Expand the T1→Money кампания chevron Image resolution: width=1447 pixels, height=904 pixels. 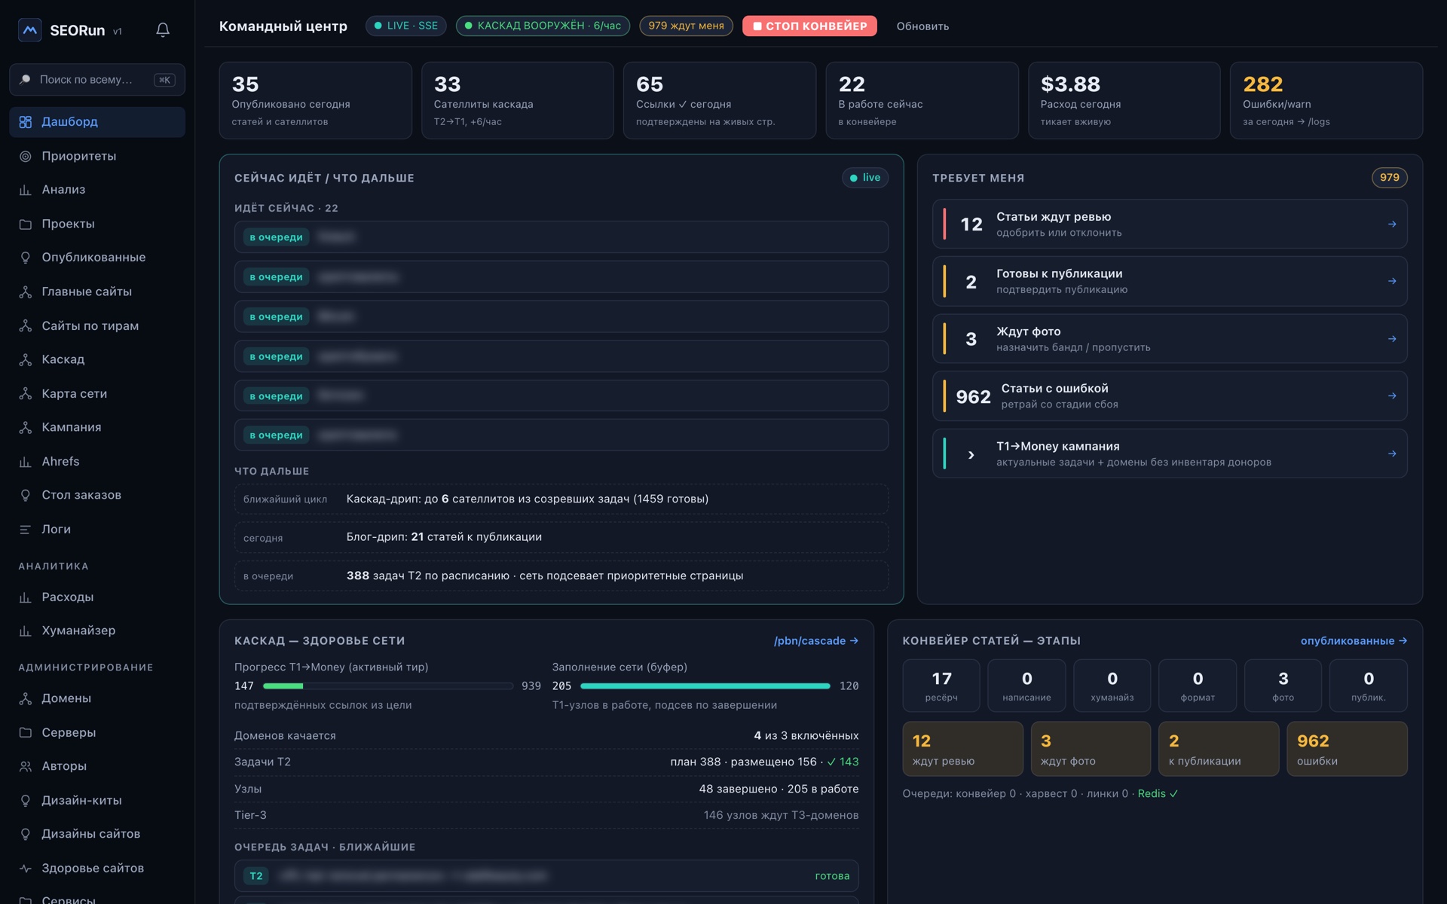(971, 454)
